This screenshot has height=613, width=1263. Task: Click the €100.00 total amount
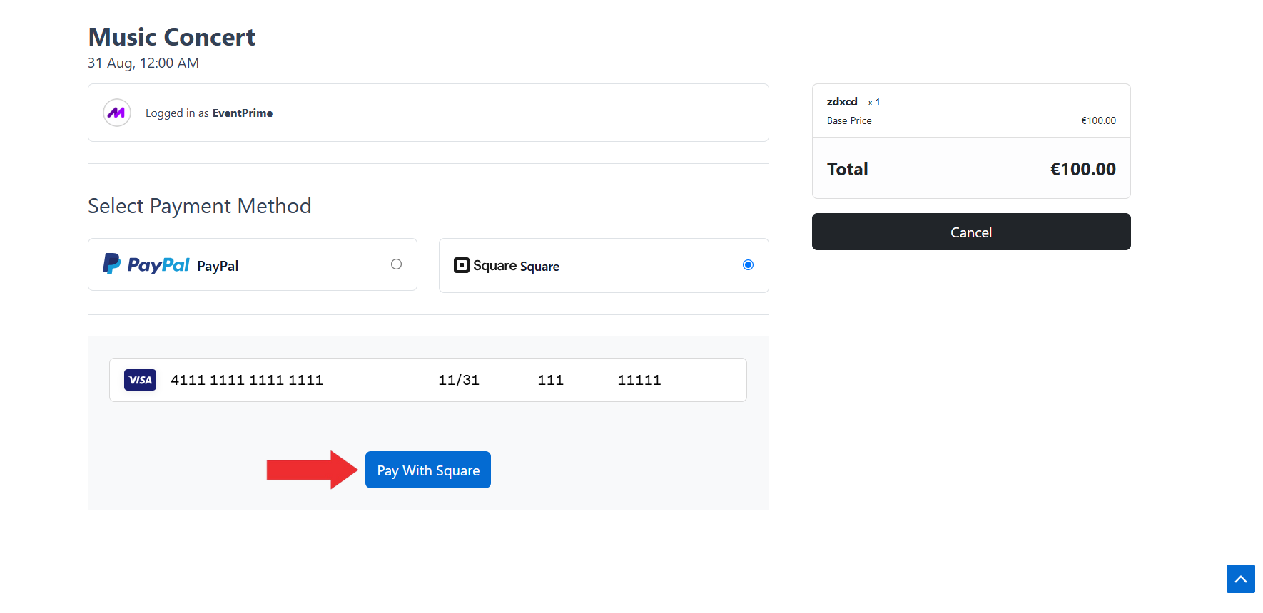(x=1082, y=169)
